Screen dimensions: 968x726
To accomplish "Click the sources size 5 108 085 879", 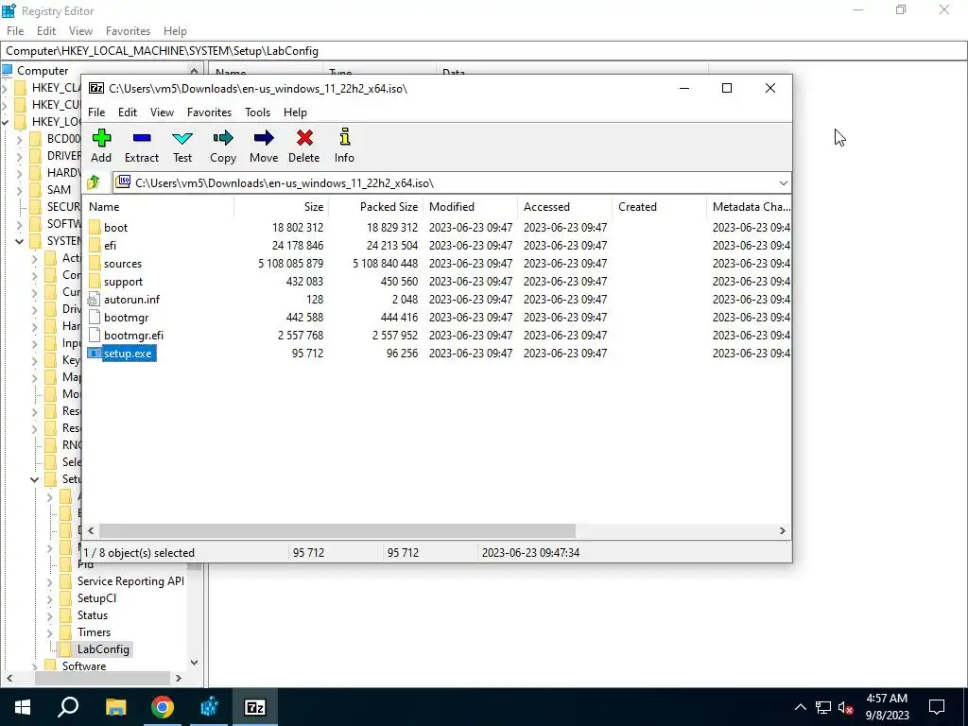I will click(x=290, y=264).
